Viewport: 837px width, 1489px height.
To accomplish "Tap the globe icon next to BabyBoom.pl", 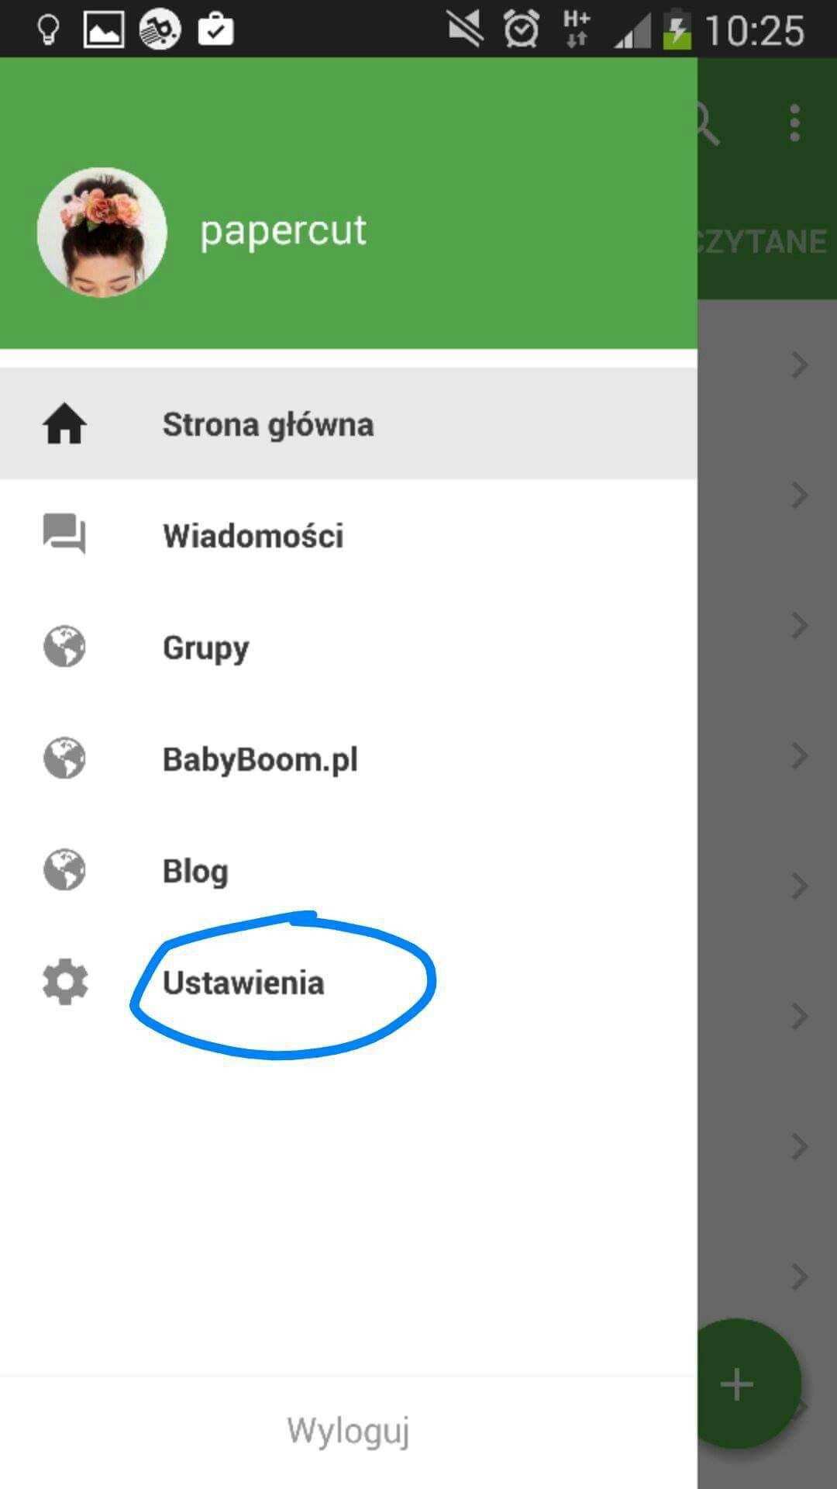I will point(64,758).
